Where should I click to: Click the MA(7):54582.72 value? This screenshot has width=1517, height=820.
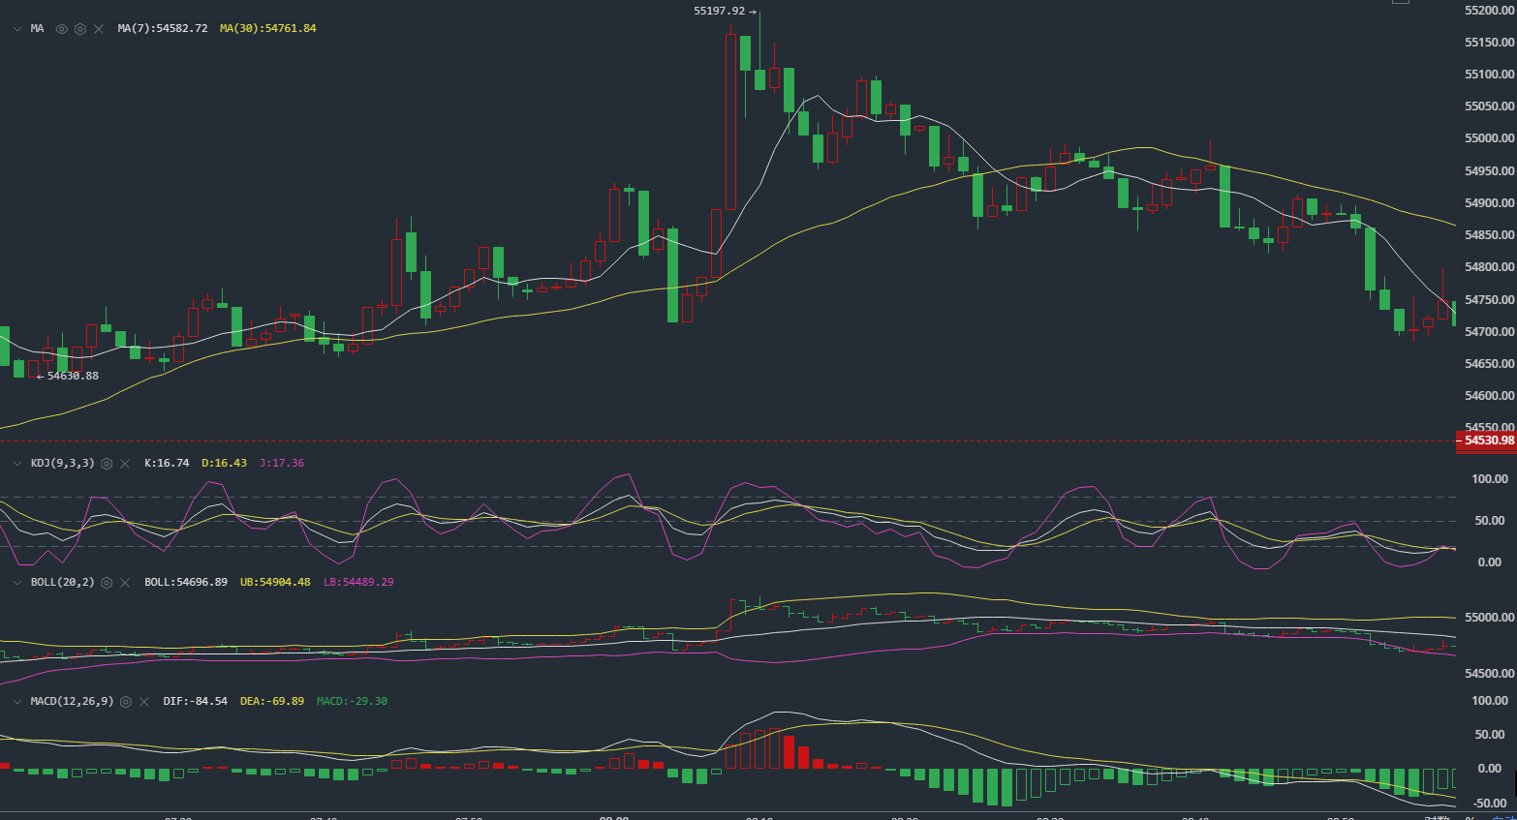(x=163, y=29)
